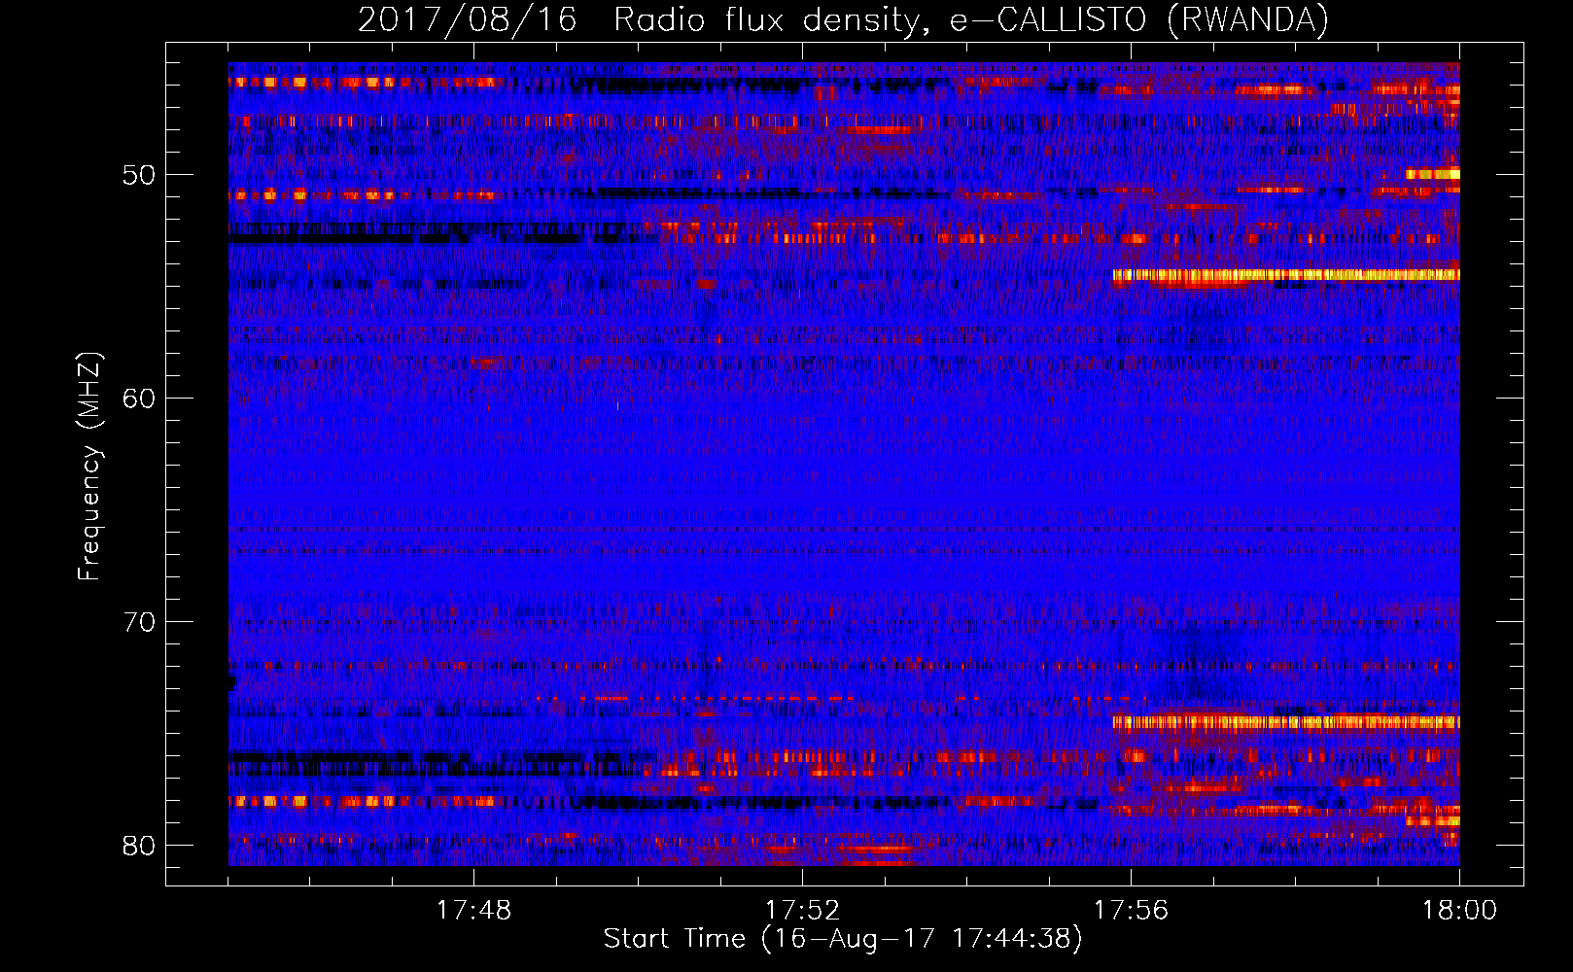Screen dimensions: 1573x972
Task: Click the 17:52 time tick label
Action: click(802, 911)
